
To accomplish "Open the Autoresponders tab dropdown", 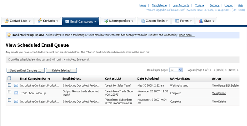I will (132, 21).
